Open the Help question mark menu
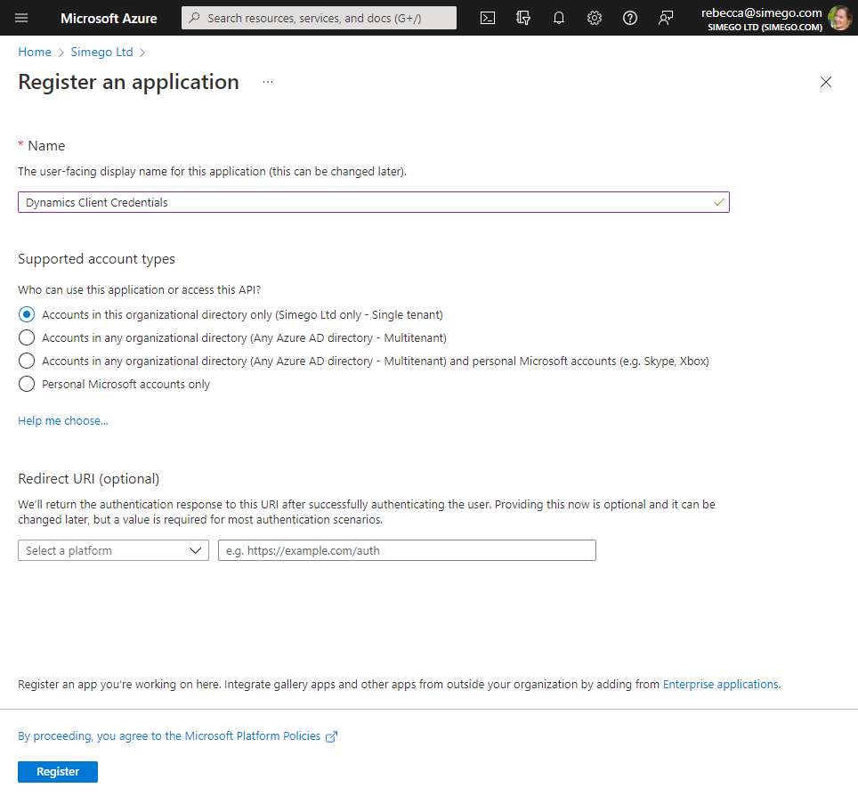Screen dimensions: 858x796 coord(630,18)
